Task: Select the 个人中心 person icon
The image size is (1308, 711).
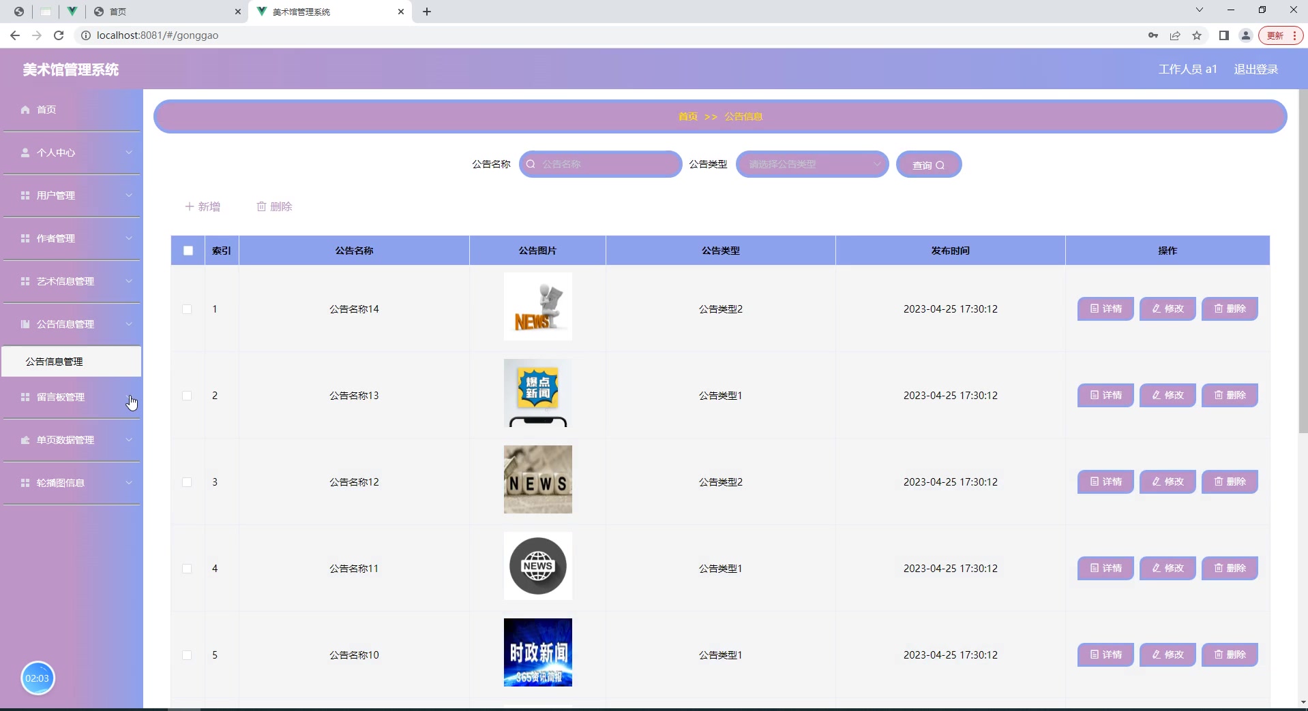Action: point(25,153)
